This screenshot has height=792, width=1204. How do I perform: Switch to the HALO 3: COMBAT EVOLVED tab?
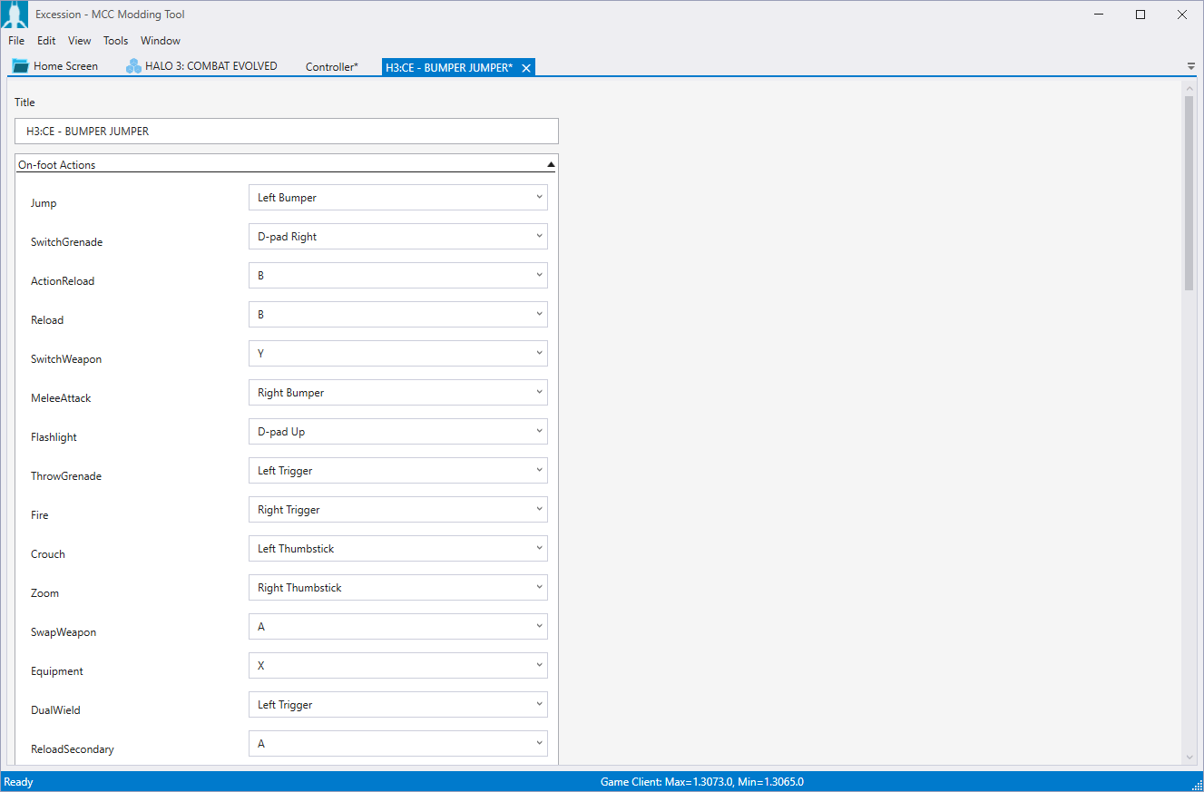point(210,66)
